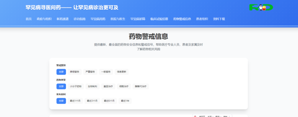298x117 pixels.
Task: Filter drug type 细胞治疗
Action: tap(124, 86)
